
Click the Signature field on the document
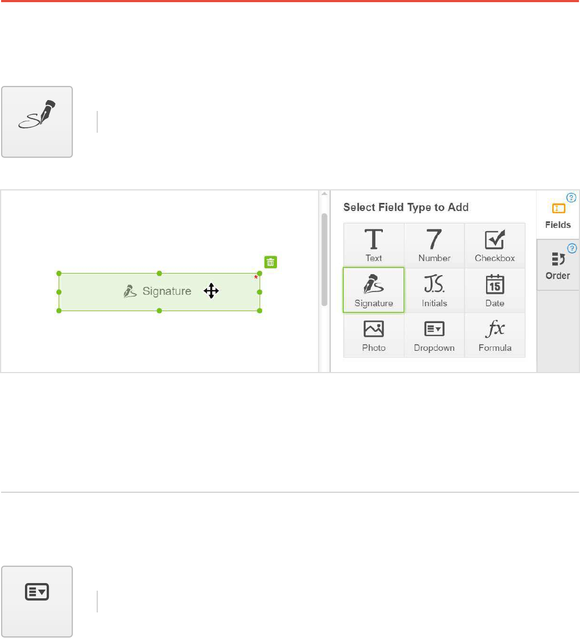click(159, 292)
